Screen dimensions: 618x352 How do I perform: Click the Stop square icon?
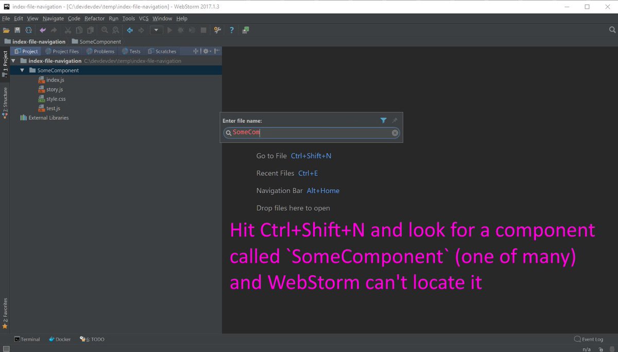click(x=203, y=30)
